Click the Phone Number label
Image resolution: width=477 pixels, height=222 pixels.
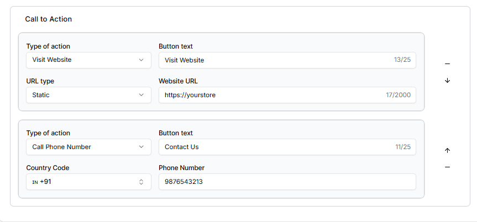[x=181, y=168]
